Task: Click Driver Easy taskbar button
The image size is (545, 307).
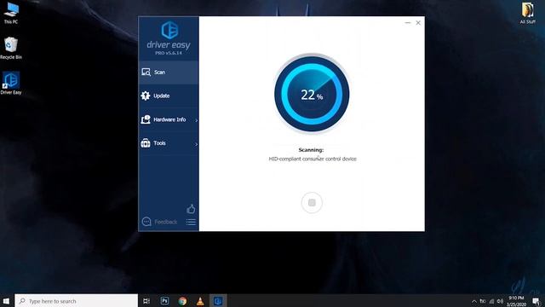Action: pos(218,301)
